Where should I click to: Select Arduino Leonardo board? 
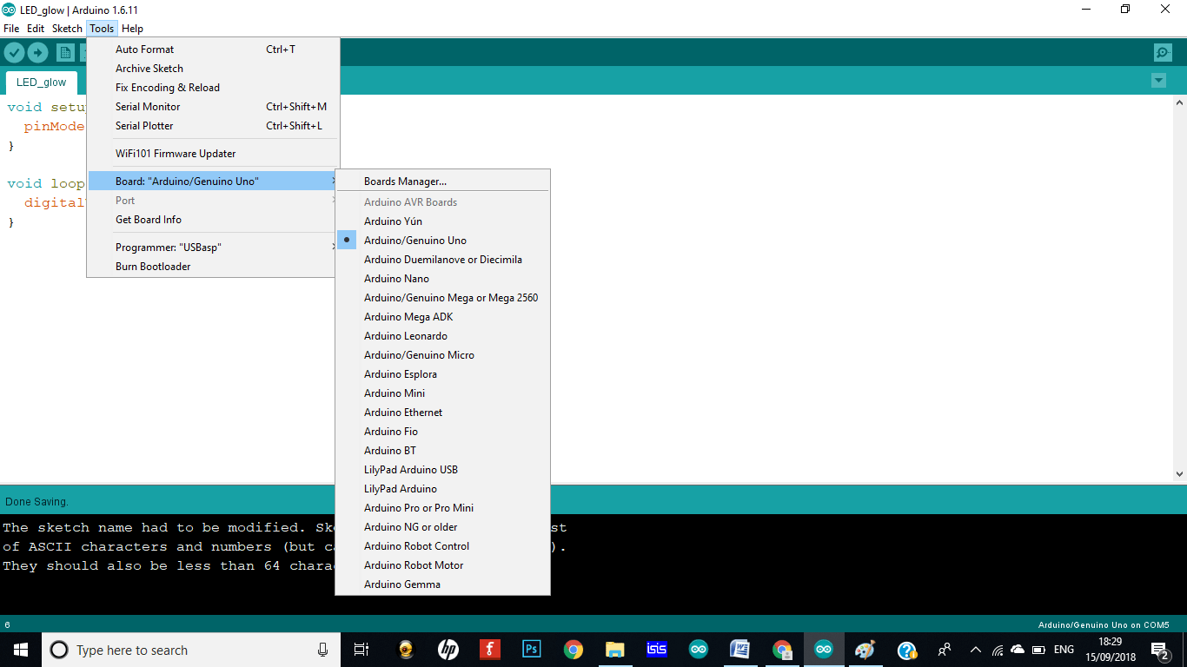coord(406,335)
